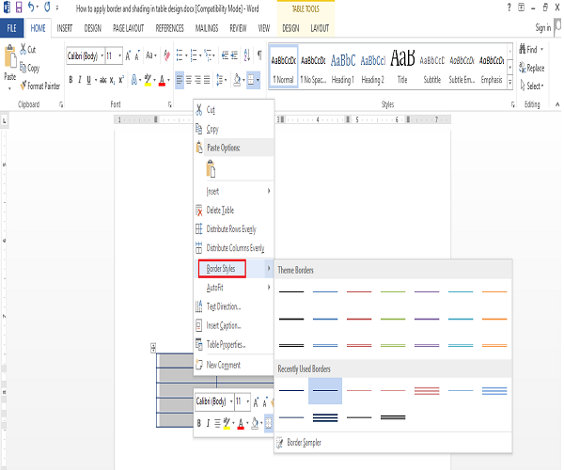Toggle Align Left in the ribbon
The width and height of the screenshot is (564, 470).
[x=180, y=80]
